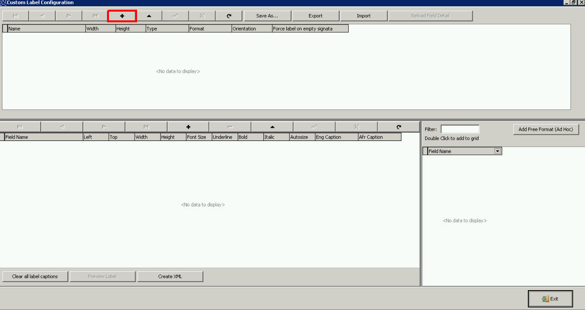Click the Afr Caption column header

(x=380, y=137)
